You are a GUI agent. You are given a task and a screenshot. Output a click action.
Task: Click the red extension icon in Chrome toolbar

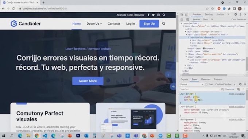point(219,8)
